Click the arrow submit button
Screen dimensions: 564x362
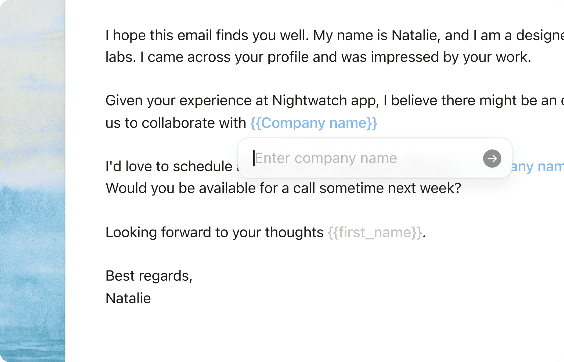492,158
